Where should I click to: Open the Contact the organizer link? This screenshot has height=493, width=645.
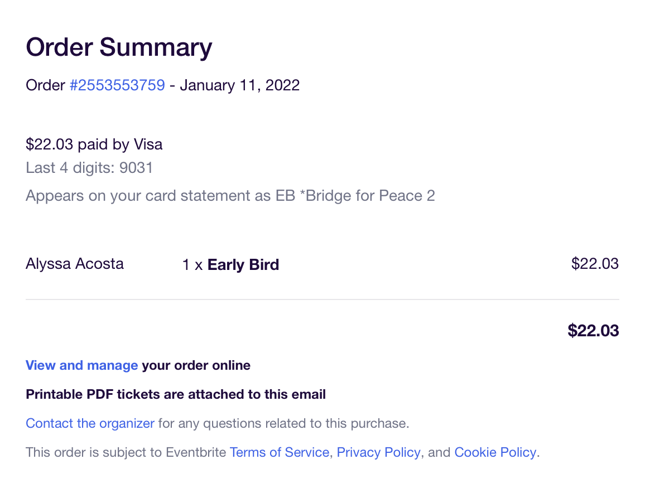(90, 423)
